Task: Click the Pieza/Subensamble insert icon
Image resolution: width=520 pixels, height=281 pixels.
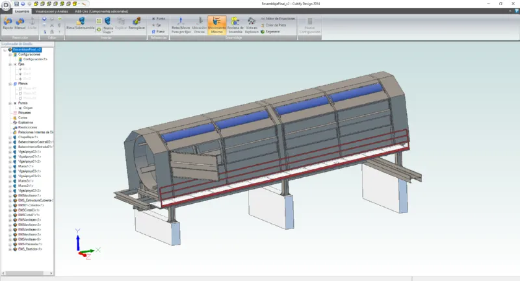Action: (81, 24)
